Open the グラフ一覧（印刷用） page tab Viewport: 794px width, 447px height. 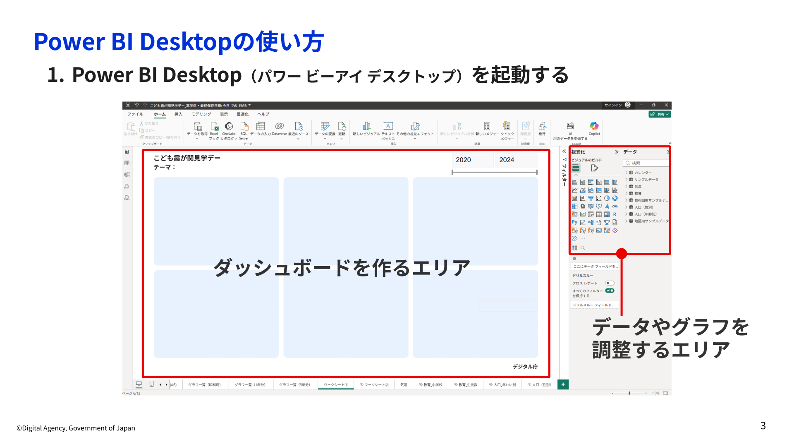tap(205, 385)
